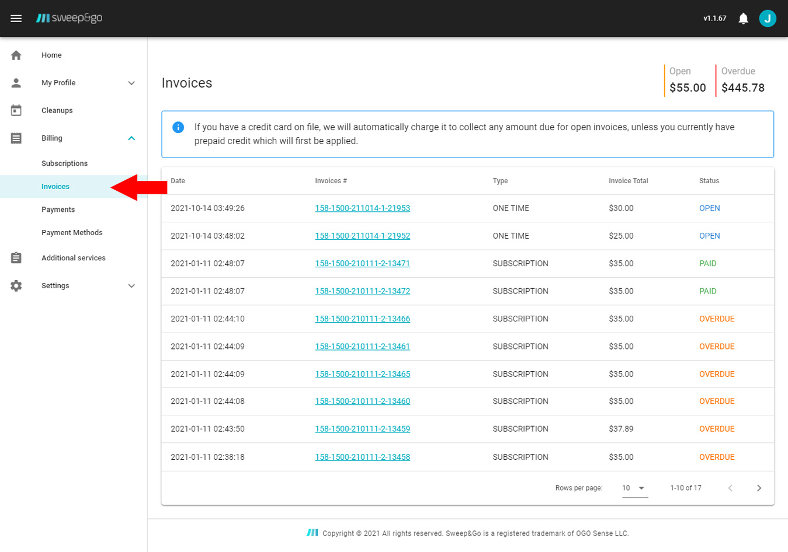The image size is (788, 552).
Task: Click the J profile avatar
Action: pos(768,18)
